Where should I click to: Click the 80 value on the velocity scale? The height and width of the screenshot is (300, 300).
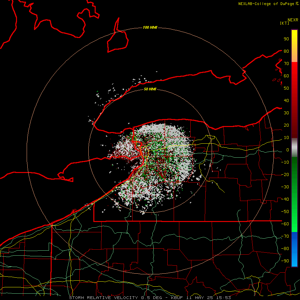point(286,51)
